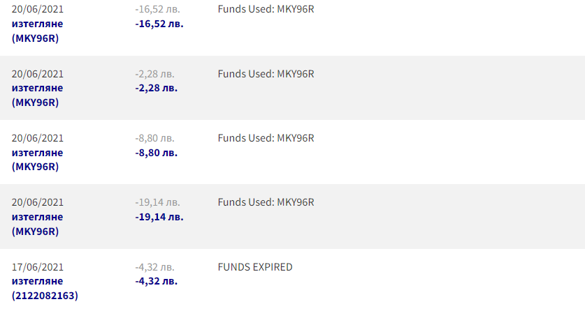585x311 pixels.
Task: Select the date in the -16,52 лв. row
Action: 38,10
